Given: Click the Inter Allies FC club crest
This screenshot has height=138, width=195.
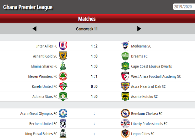Looking at the screenshot, I should (x=63, y=46).
